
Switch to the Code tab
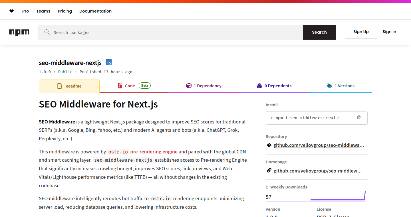point(134,86)
